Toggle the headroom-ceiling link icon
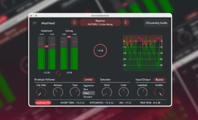Image resolution: width=198 pixels, height=120 pixels. [x=58, y=73]
